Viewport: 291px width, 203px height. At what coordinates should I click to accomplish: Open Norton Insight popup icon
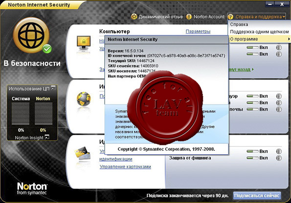click(47, 137)
